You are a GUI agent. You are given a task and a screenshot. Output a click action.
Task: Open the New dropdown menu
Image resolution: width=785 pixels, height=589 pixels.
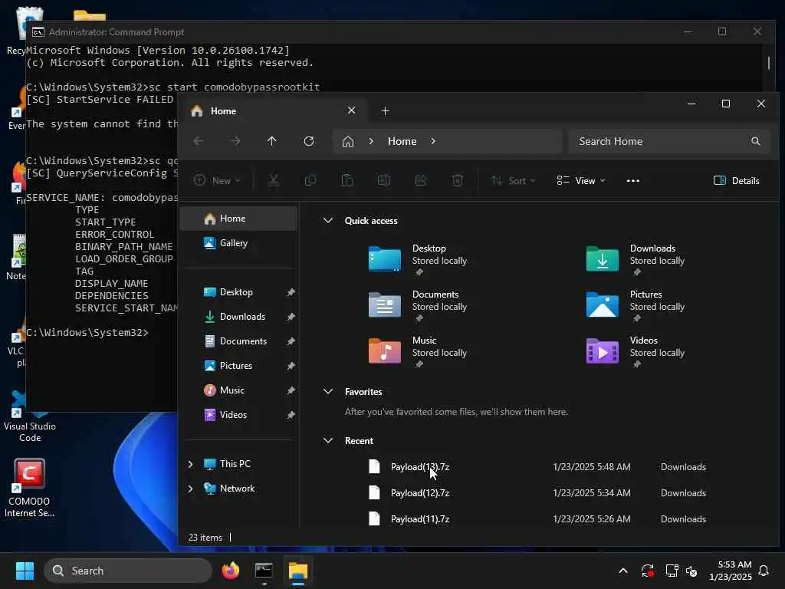[x=217, y=181]
